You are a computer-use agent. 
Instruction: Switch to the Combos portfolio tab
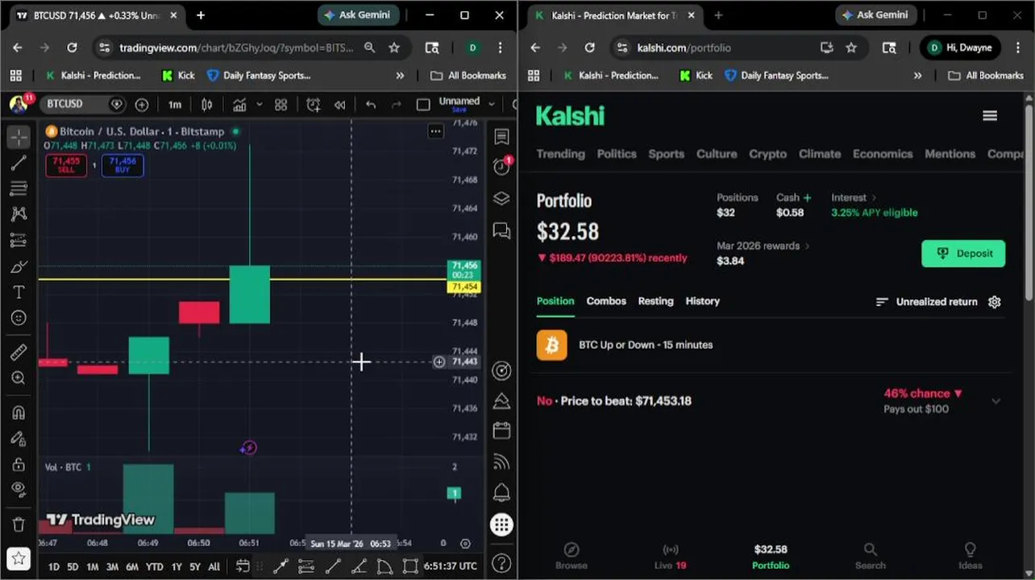[x=606, y=300]
